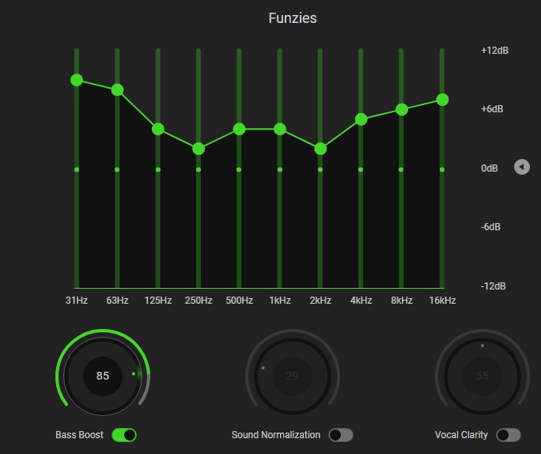The width and height of the screenshot is (541, 454).
Task: Select the 500Hz band slider handle
Action: pos(239,129)
